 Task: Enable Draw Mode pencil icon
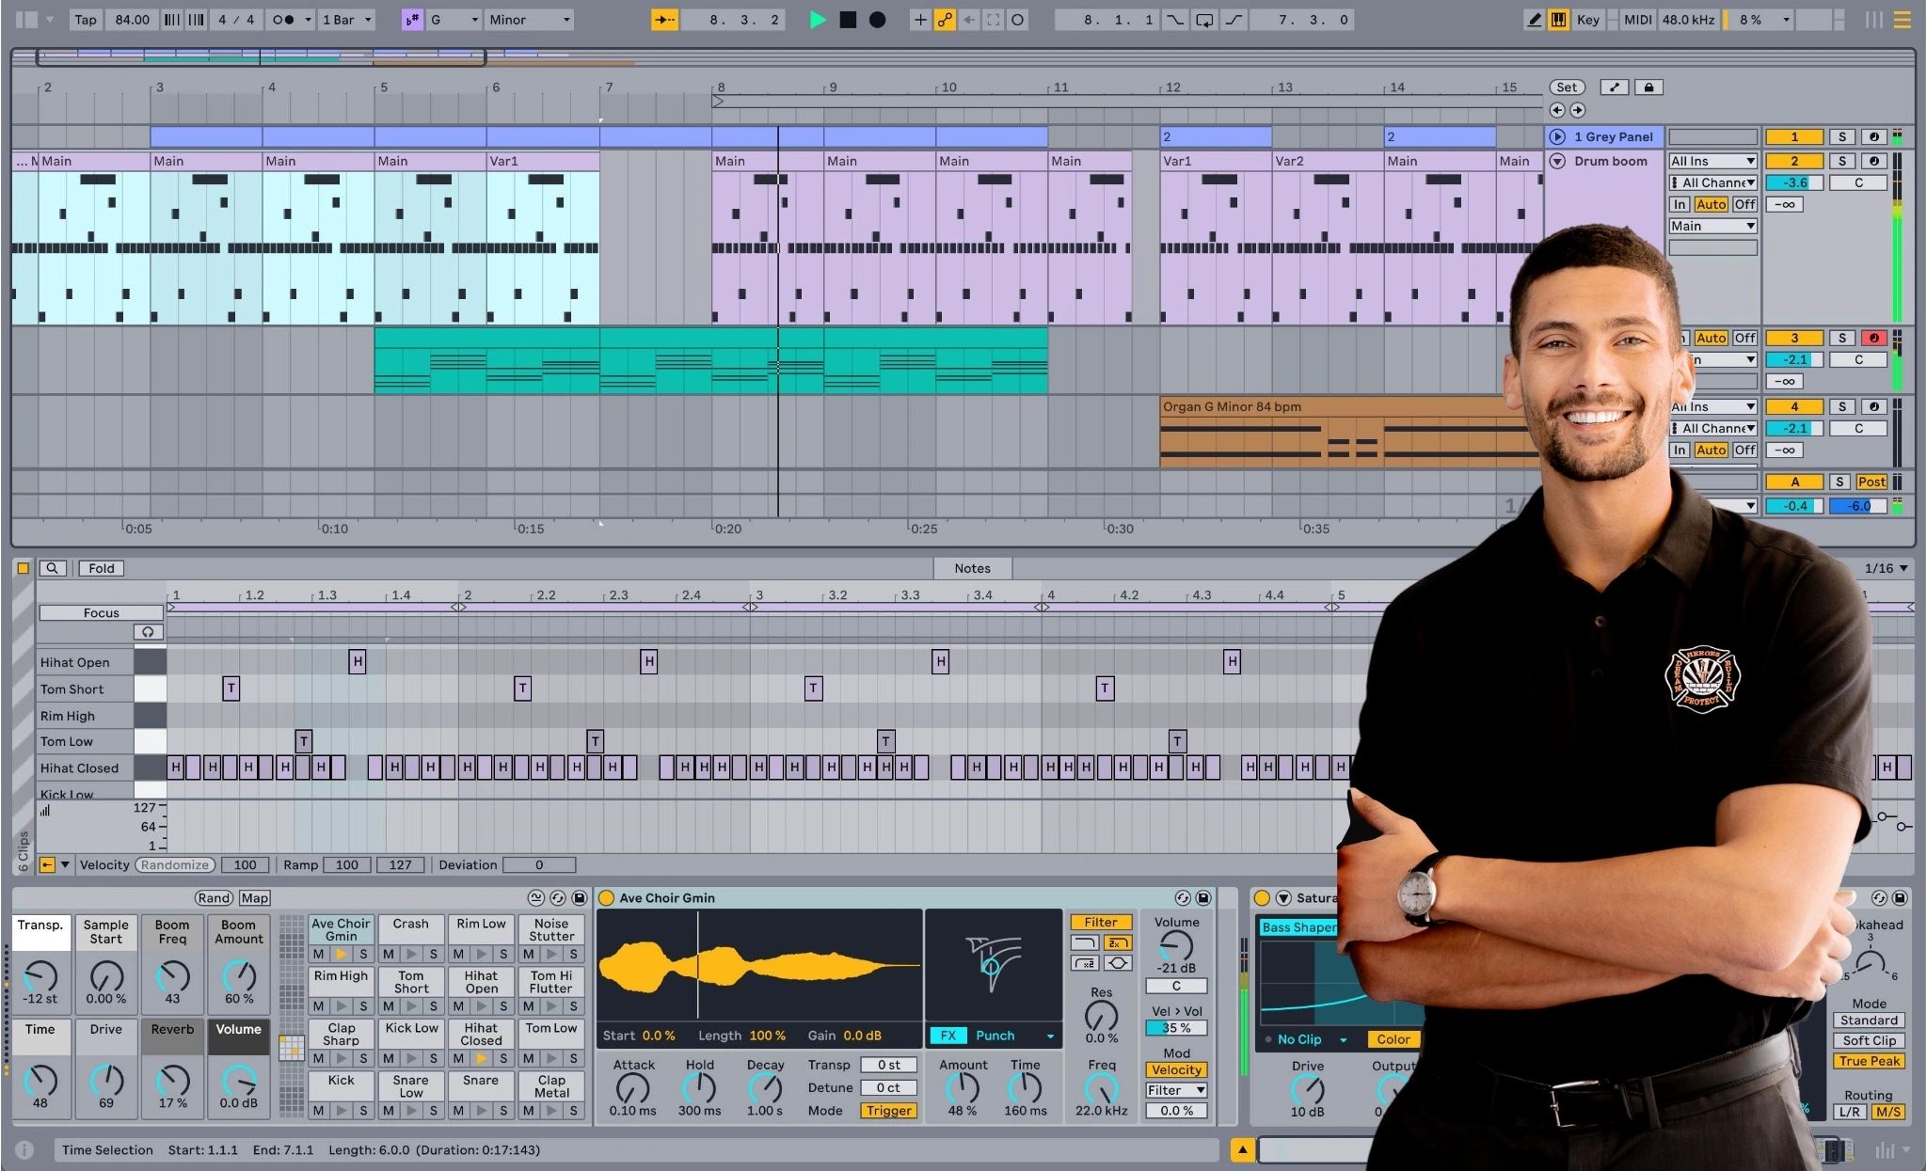pos(1534,20)
